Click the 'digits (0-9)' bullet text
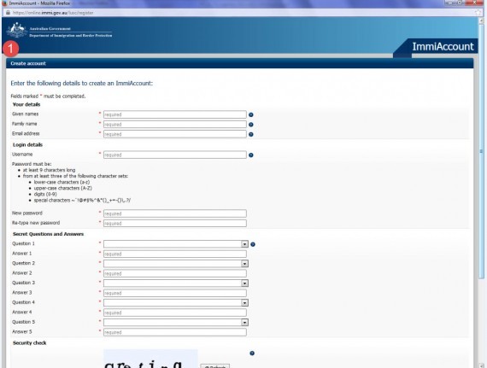 (x=45, y=194)
